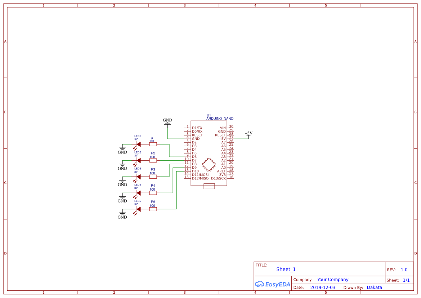421x298 pixels.
Task: Select the R3 designator text
Action: tap(153, 170)
